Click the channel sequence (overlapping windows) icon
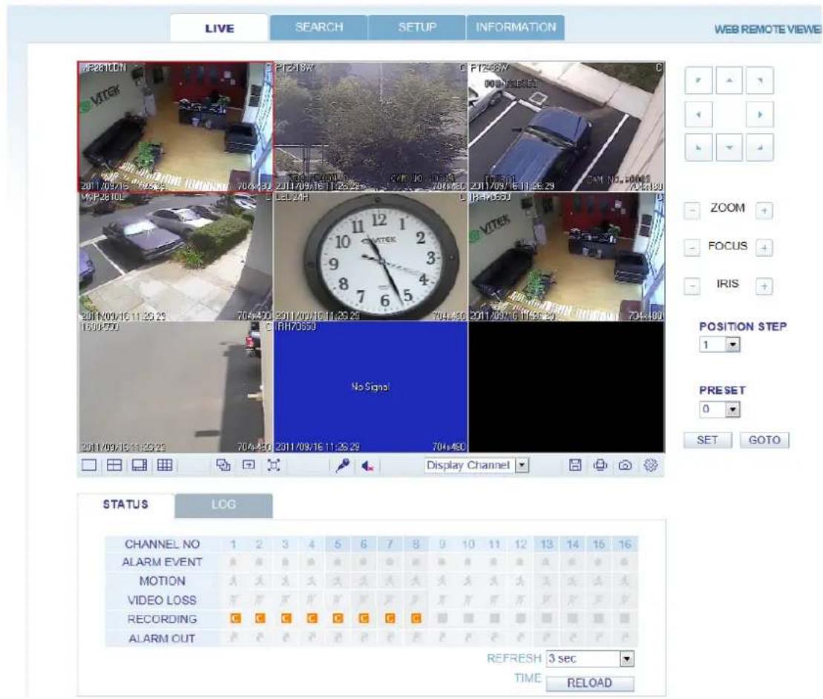The image size is (823, 699). pos(223,465)
